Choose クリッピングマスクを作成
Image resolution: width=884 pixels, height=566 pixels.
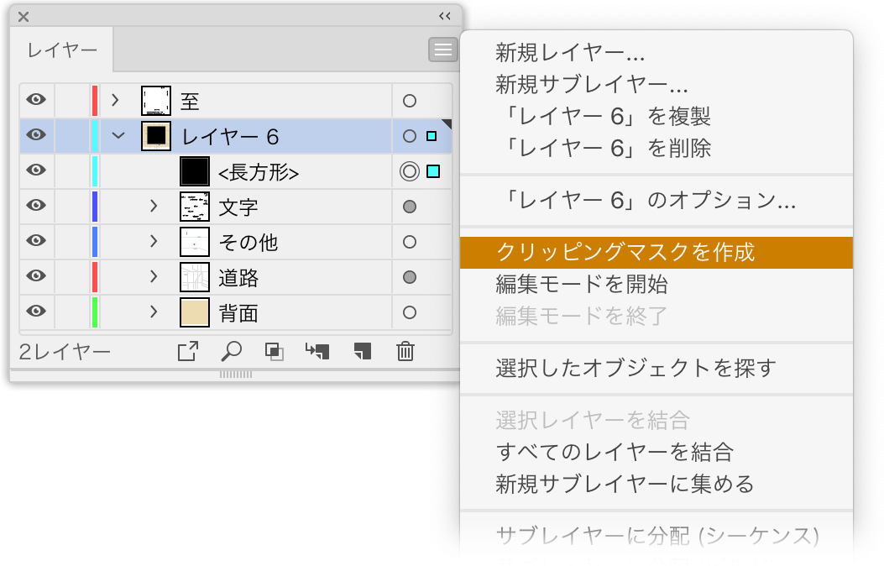pyautogui.click(x=656, y=253)
